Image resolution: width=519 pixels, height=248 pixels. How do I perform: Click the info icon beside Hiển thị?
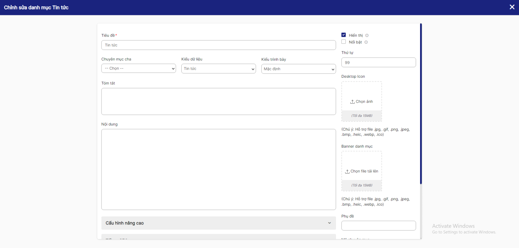[367, 36]
